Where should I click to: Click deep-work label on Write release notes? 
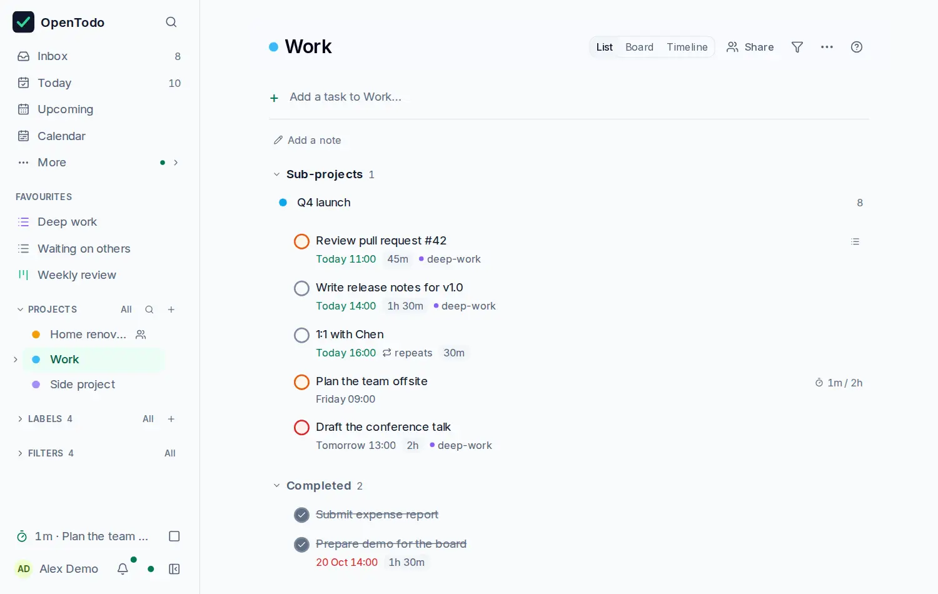[x=465, y=306]
